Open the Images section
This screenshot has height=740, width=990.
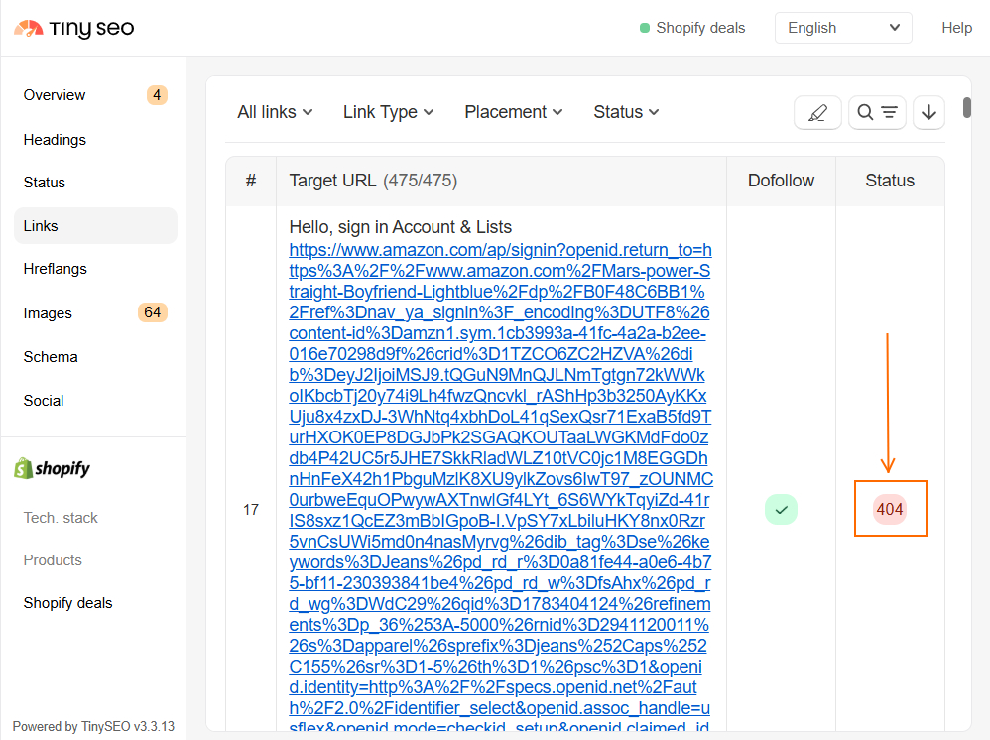coord(95,313)
